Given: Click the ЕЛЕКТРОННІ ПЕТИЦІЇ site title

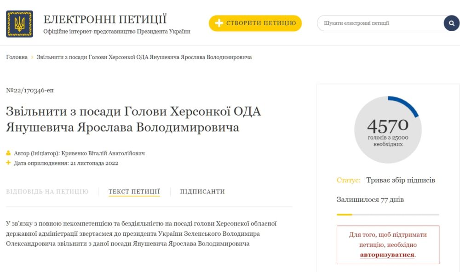Looking at the screenshot, I should (105, 19).
